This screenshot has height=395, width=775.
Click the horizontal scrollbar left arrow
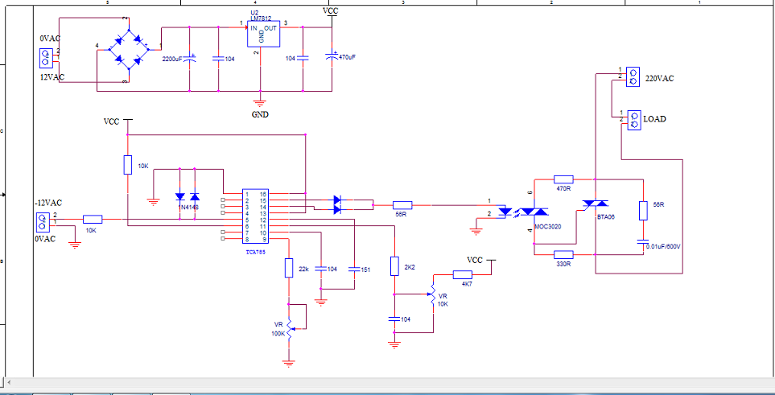[8, 383]
